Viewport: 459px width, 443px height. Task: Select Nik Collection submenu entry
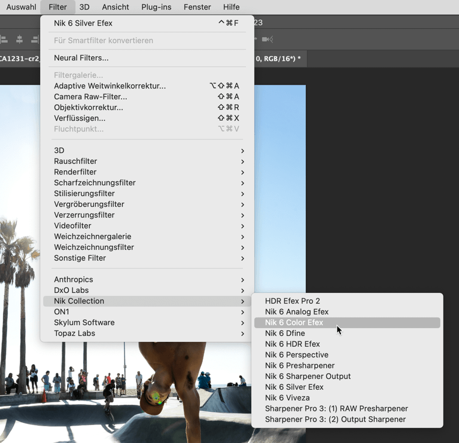pyautogui.click(x=147, y=301)
